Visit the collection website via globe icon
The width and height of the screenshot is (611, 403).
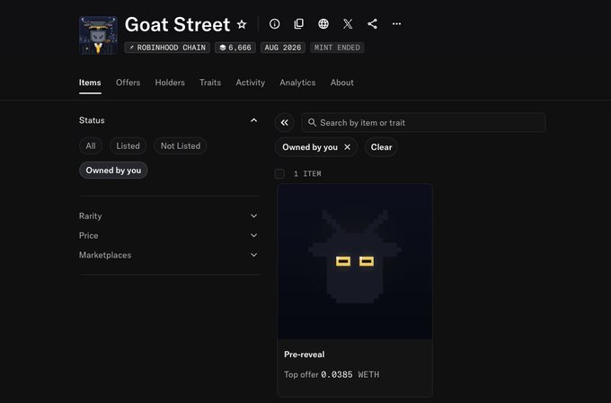tap(323, 24)
